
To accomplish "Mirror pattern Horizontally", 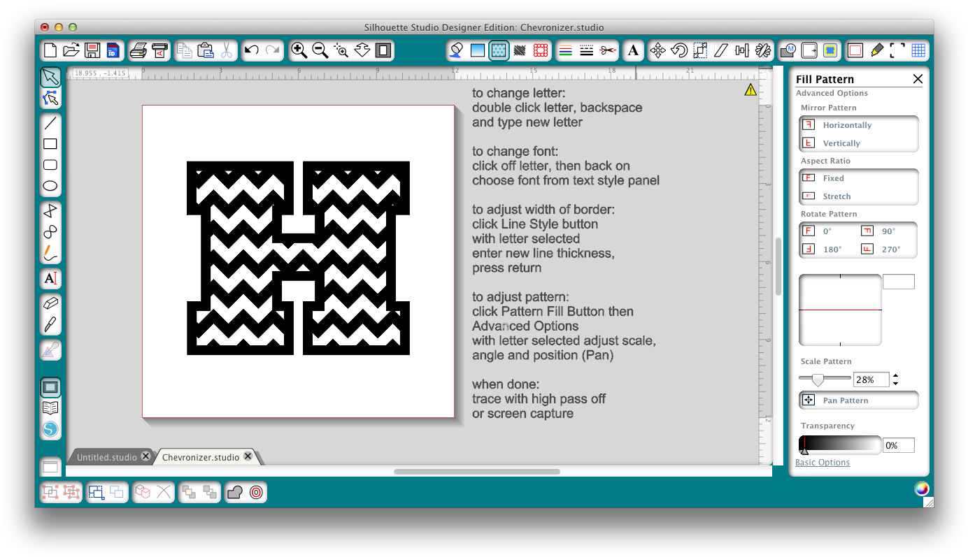I will coord(846,125).
